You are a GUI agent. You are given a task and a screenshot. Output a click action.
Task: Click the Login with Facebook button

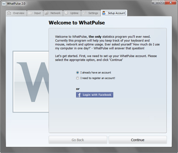(94, 95)
